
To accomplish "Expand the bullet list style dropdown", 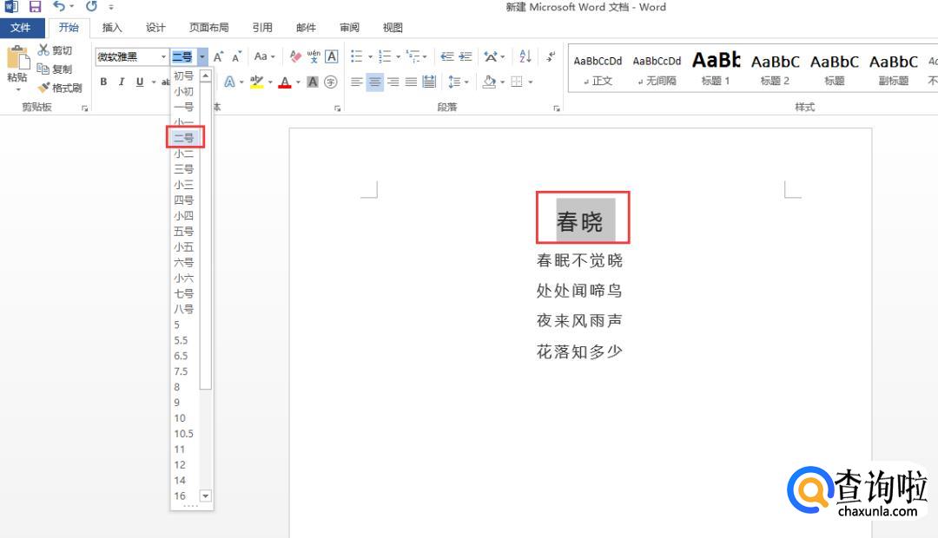I will [x=370, y=57].
